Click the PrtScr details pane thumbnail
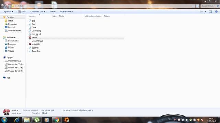220x123 pixels. (6, 112)
